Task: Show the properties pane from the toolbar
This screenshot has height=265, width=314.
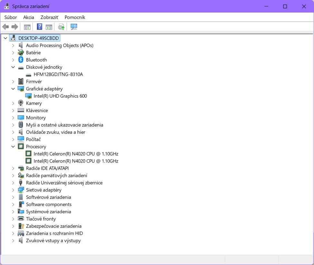Action: (x=49, y=27)
